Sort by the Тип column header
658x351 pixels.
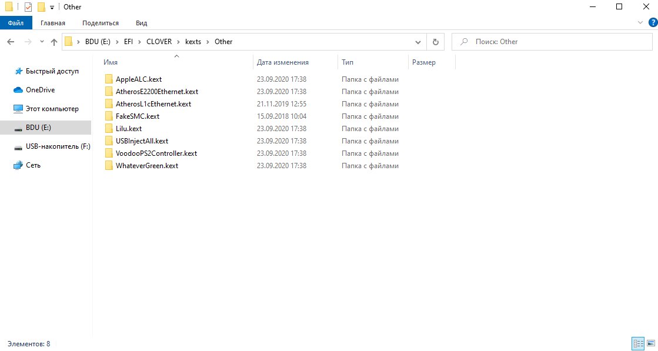pyautogui.click(x=348, y=62)
